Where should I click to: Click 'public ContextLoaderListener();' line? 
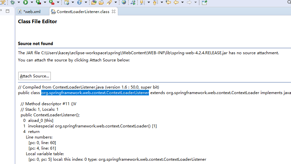[x=50, y=115]
